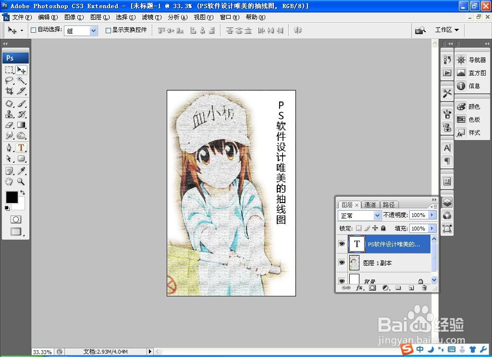Open the 填充 slider arrow
This screenshot has height=357, width=492.
(x=432, y=228)
